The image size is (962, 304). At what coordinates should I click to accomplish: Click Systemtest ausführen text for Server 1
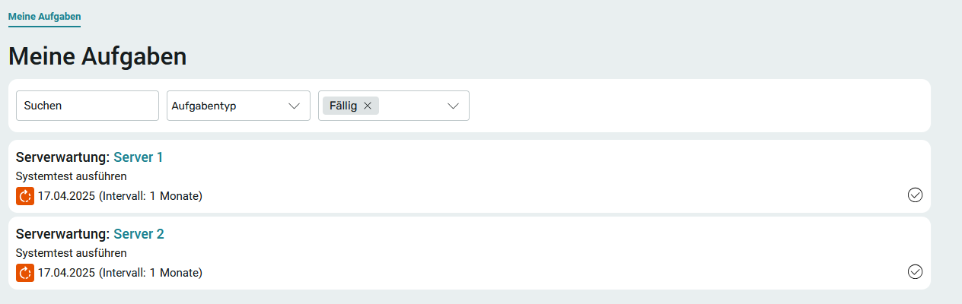coord(71,177)
